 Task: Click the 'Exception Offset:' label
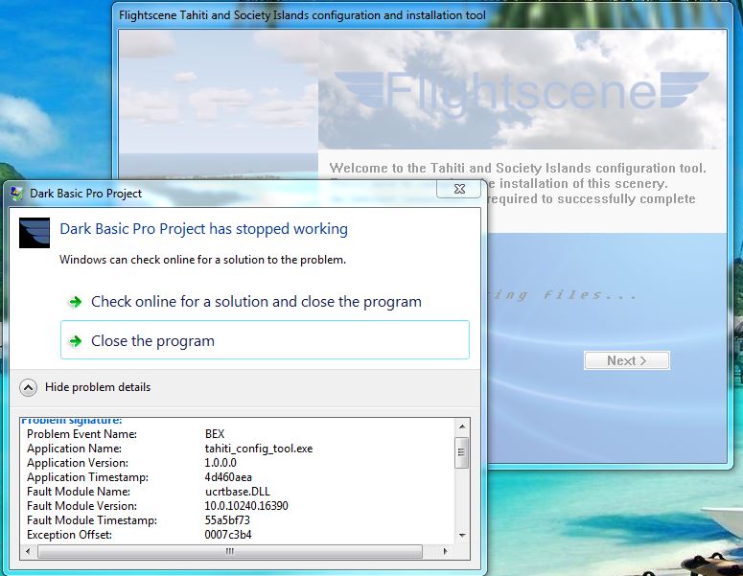click(x=69, y=535)
